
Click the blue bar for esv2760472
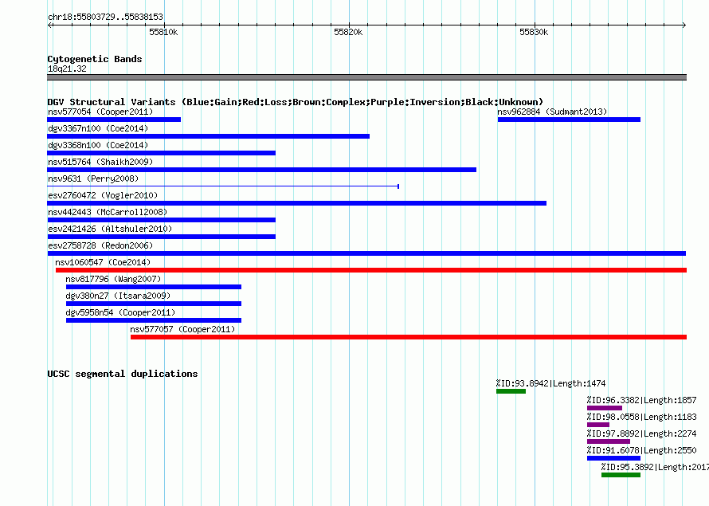coord(296,203)
